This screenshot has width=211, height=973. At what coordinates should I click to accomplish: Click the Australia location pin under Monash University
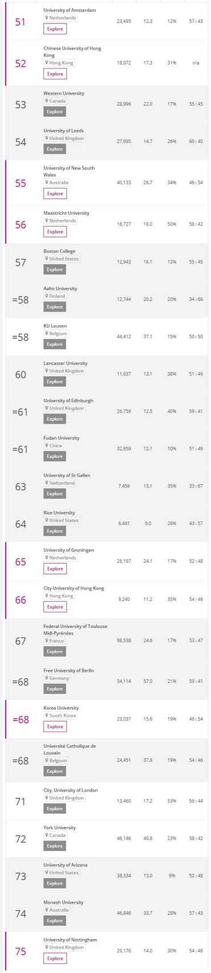pos(47,910)
